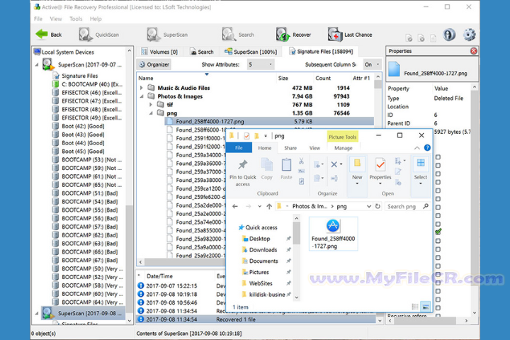Toggle checkbox below the green checkmark
Screen dimensions: 510x340
click(438, 241)
